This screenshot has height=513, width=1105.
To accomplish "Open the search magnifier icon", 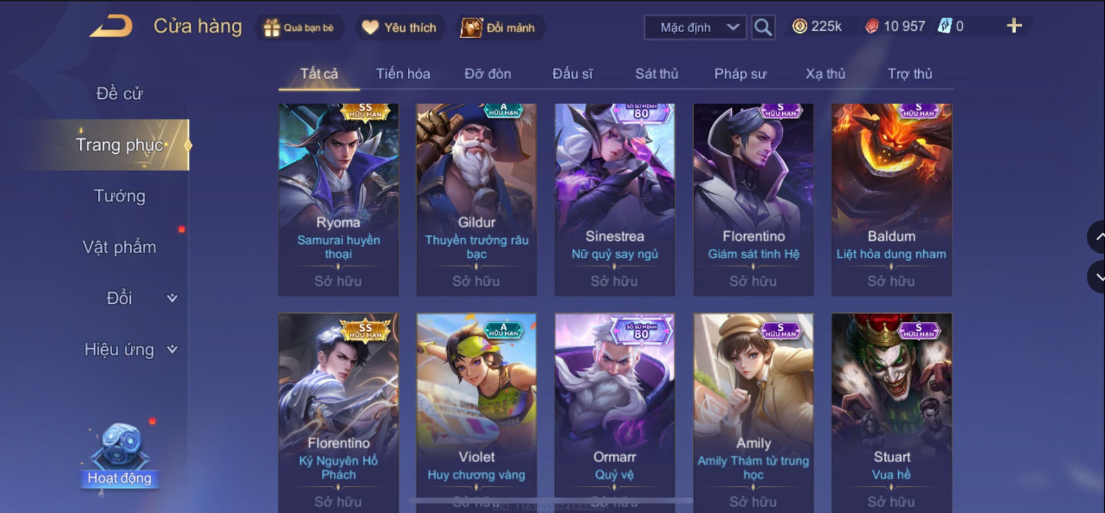I will click(764, 27).
